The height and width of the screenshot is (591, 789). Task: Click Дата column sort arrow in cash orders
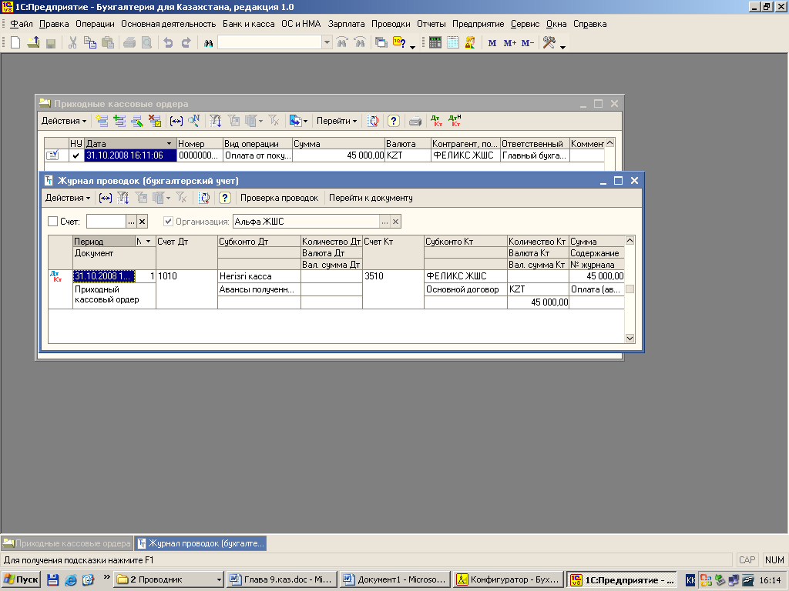(169, 144)
